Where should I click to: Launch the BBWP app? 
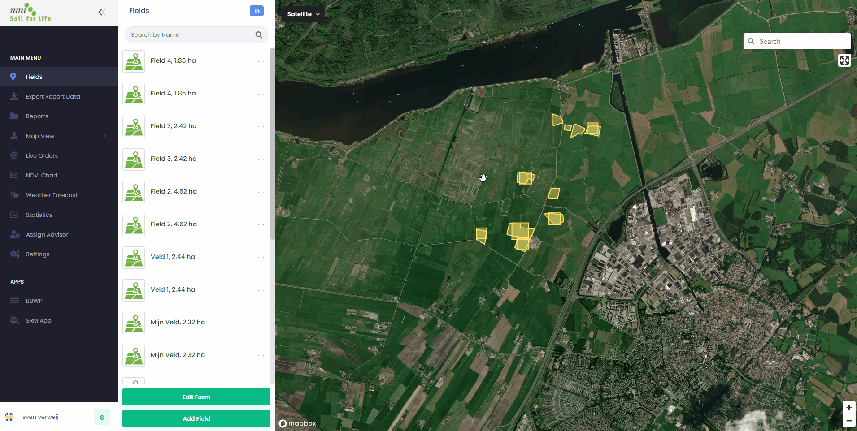point(34,301)
